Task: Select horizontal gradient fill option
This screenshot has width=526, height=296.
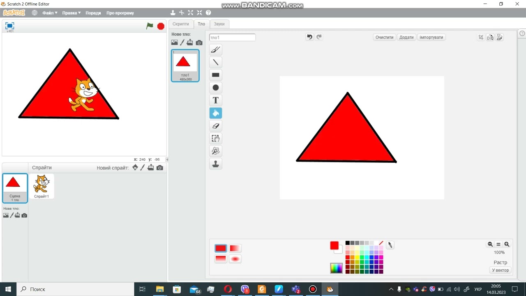Action: [x=235, y=248]
